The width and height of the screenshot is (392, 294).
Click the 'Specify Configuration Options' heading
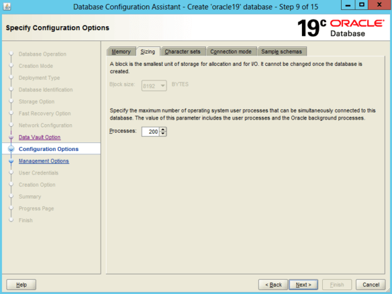point(57,27)
